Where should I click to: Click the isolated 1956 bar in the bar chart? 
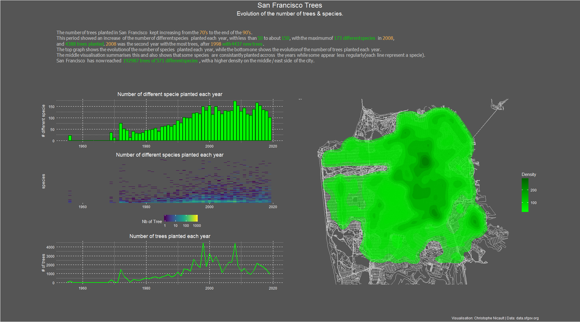click(x=70, y=138)
